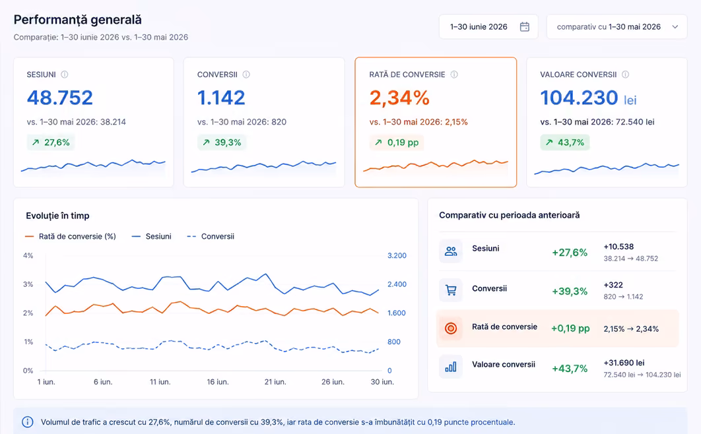Click the Sesiuni people icon in comparison panel
Screen dimensions: 701x434
(451, 251)
